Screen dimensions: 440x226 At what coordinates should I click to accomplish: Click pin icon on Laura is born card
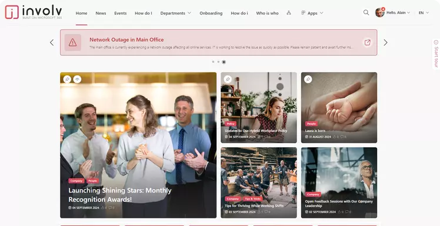click(x=308, y=79)
